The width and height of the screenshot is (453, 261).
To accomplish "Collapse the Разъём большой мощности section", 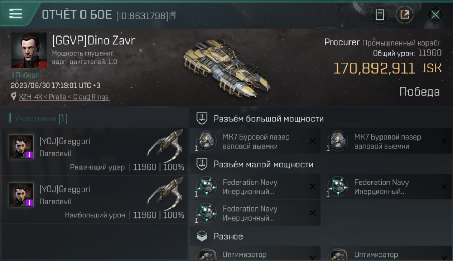I will (321, 119).
